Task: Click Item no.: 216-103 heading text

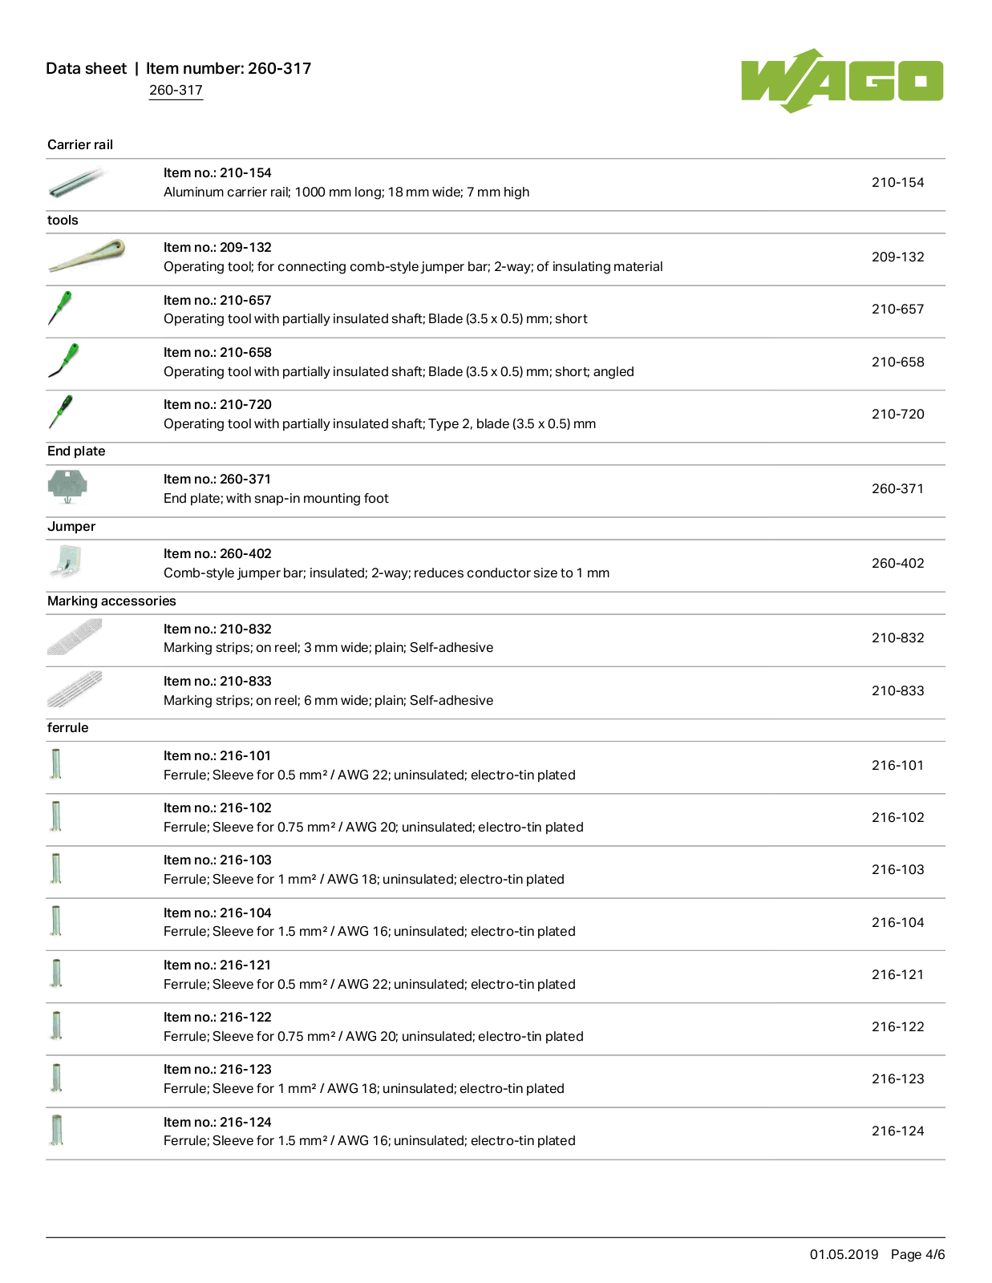Action: coord(217,860)
